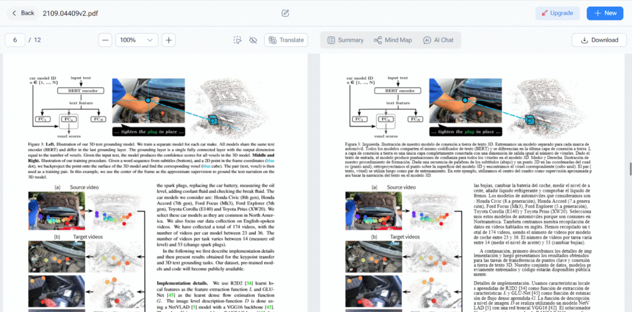This screenshot has width=632, height=312.
Task: Click the Upgrade button
Action: coord(557,13)
